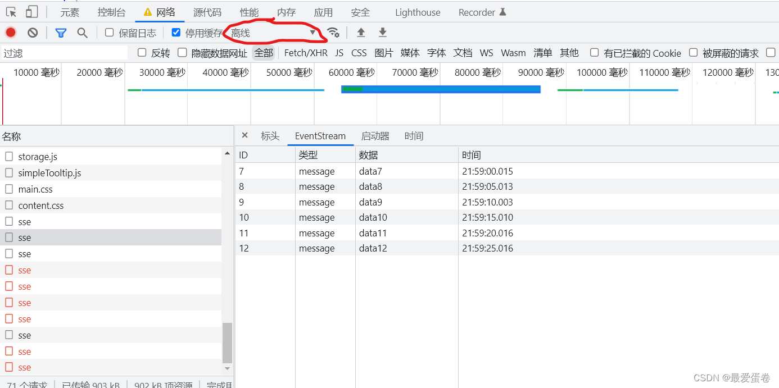This screenshot has height=388, width=779.
Task: Click the 全部 request filter
Action: pos(263,53)
